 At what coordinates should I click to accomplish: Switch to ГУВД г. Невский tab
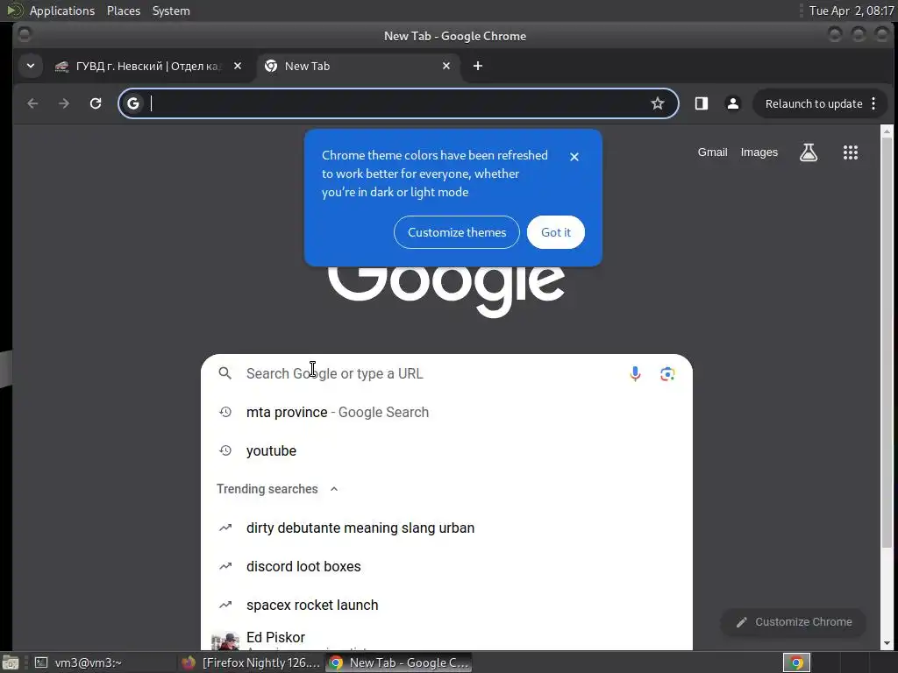pyautogui.click(x=147, y=66)
